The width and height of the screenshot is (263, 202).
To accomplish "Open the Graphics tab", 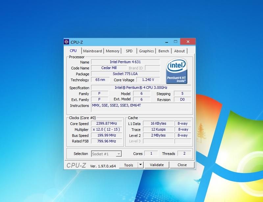I will tap(146, 51).
